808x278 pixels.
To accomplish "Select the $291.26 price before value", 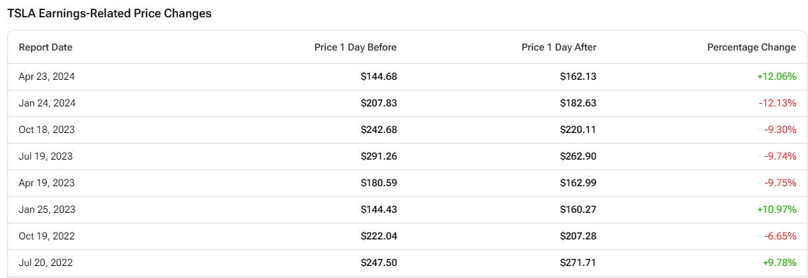I will (x=379, y=156).
